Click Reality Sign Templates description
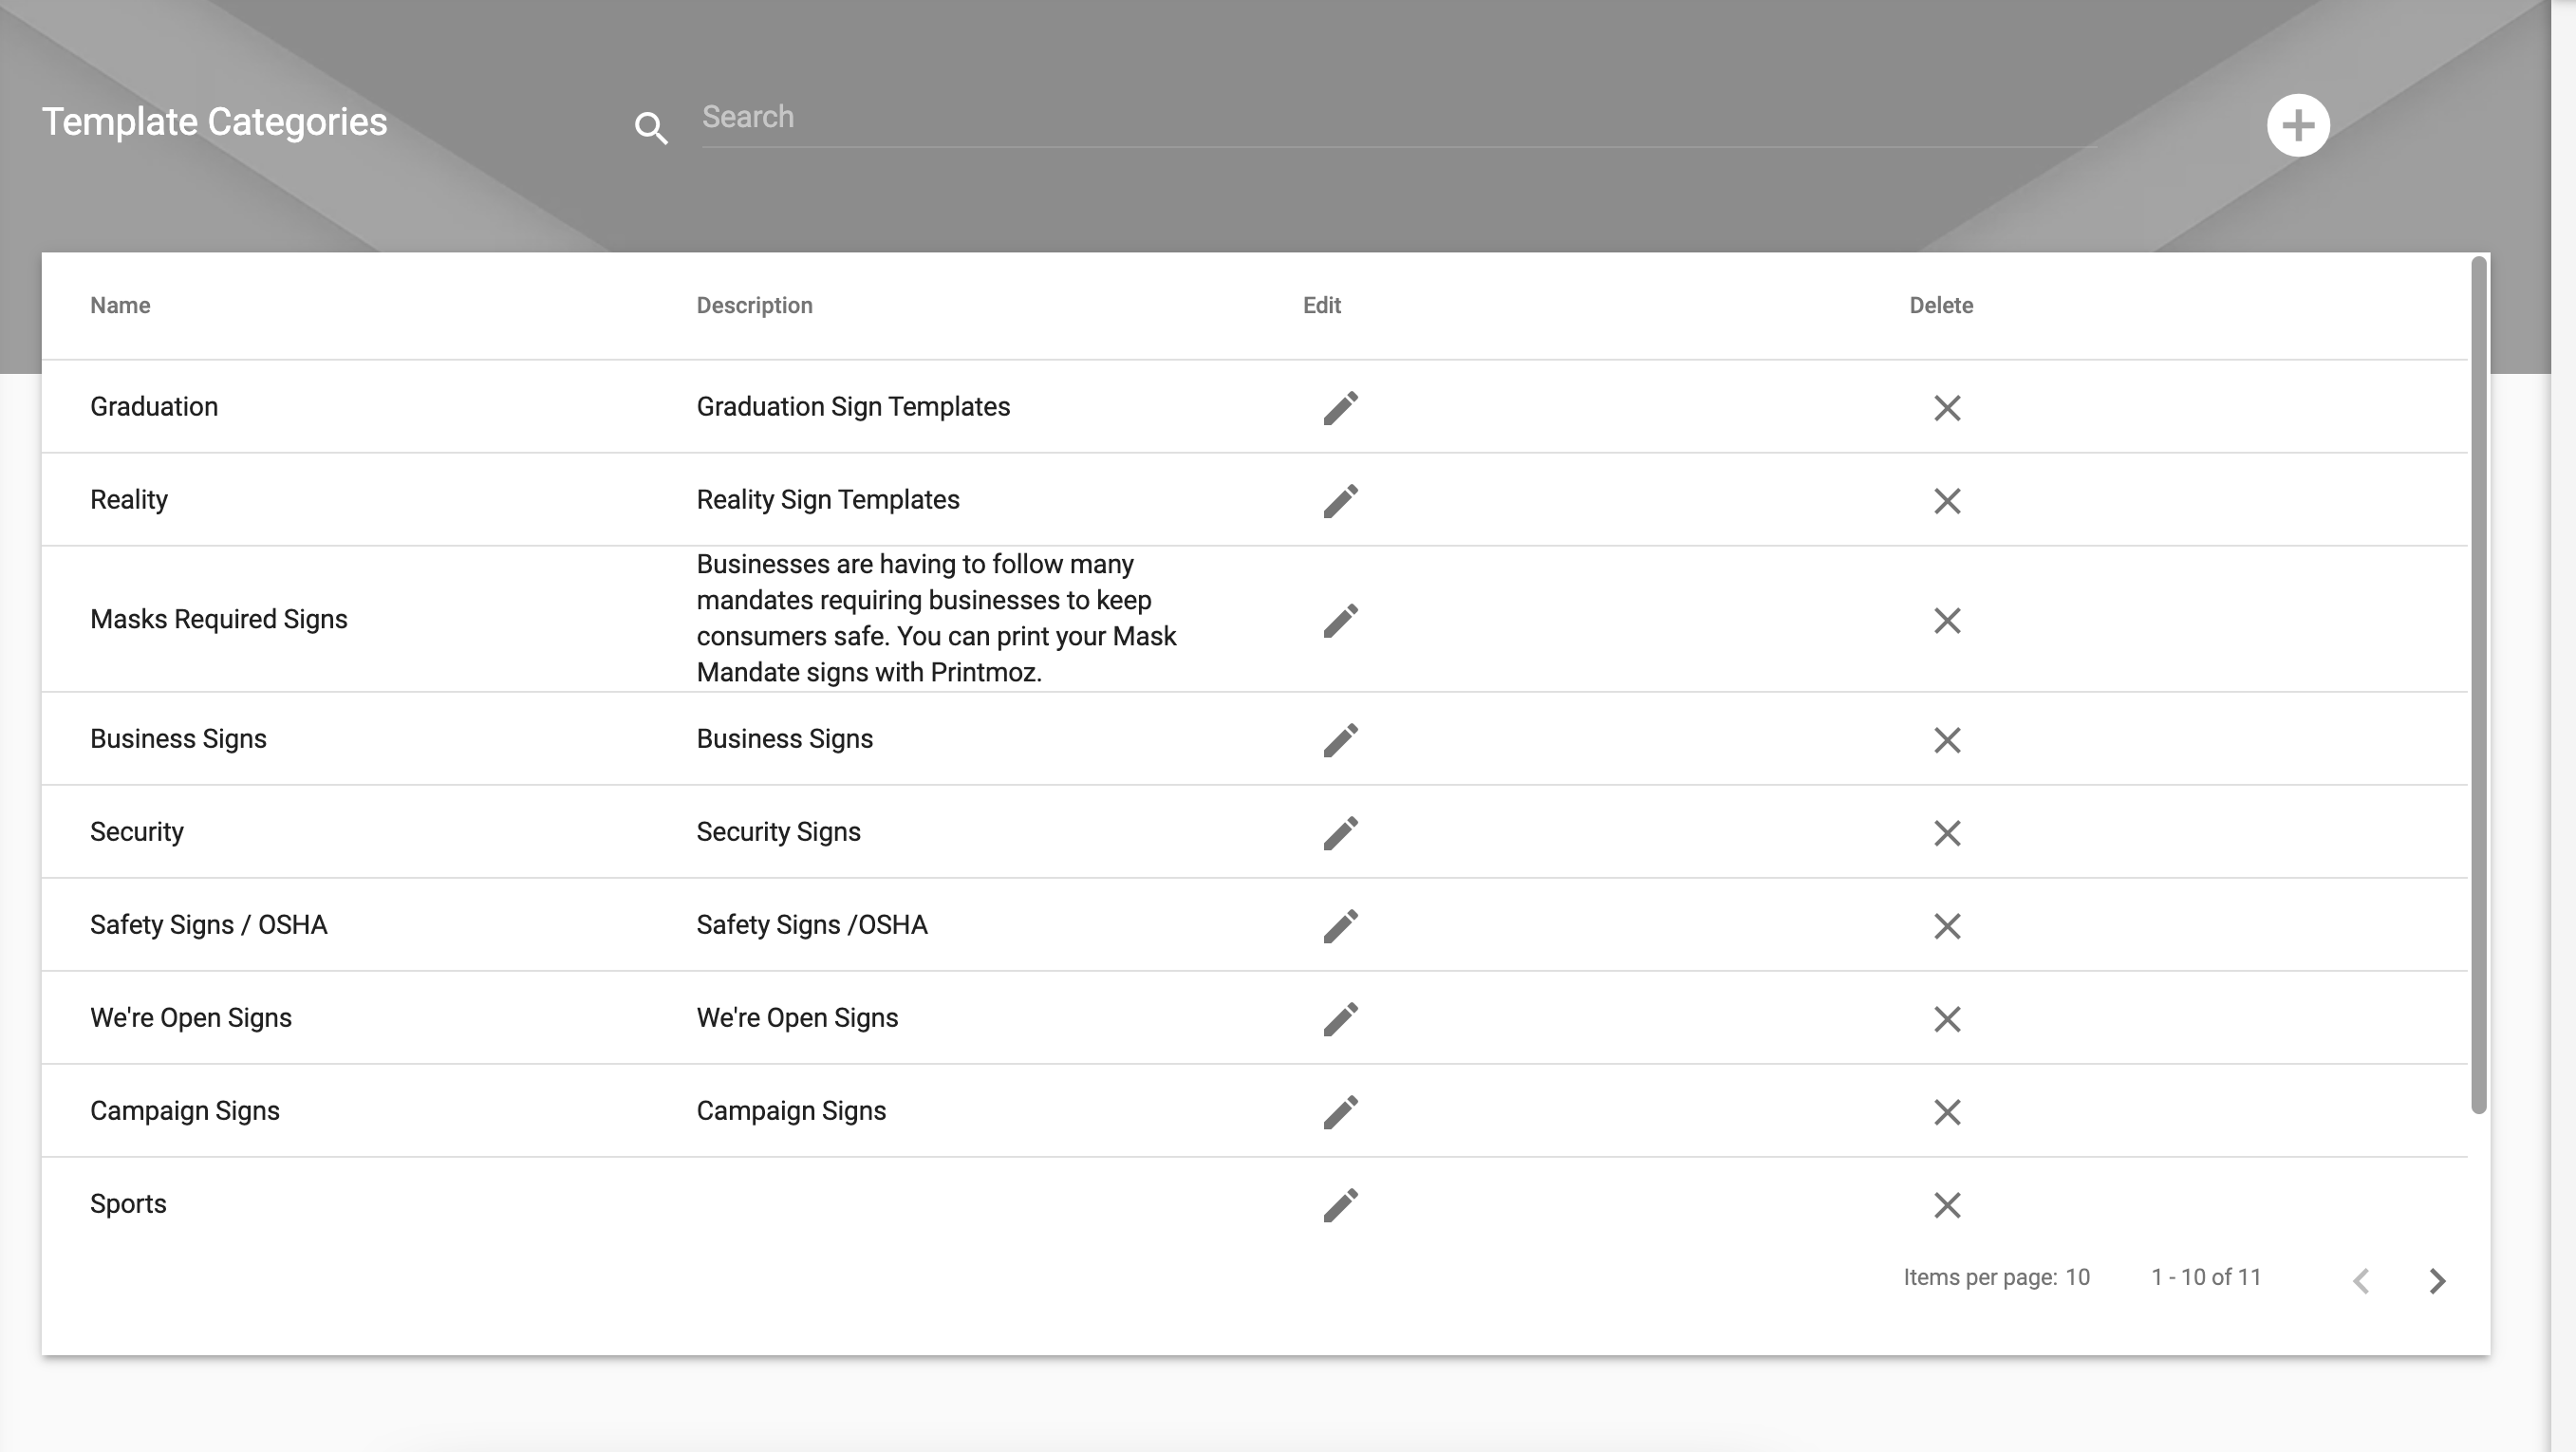 (828, 500)
